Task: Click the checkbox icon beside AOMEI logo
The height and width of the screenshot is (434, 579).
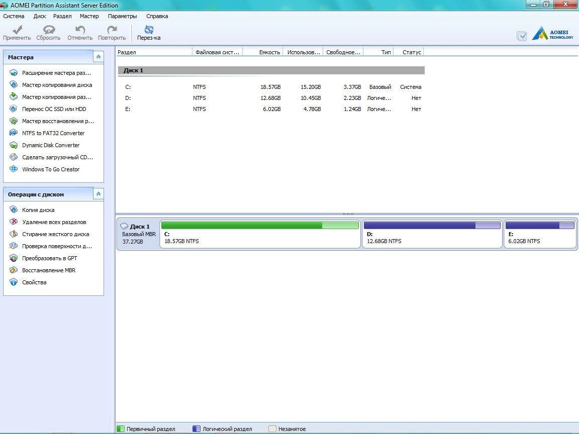Action: coord(522,36)
